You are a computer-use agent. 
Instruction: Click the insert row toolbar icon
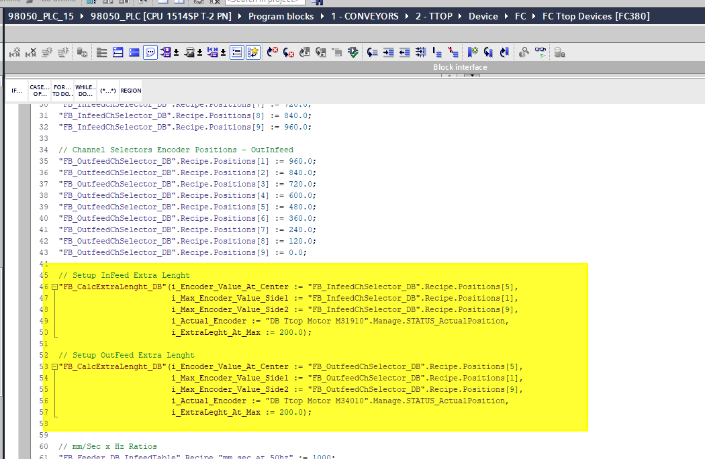pos(15,52)
